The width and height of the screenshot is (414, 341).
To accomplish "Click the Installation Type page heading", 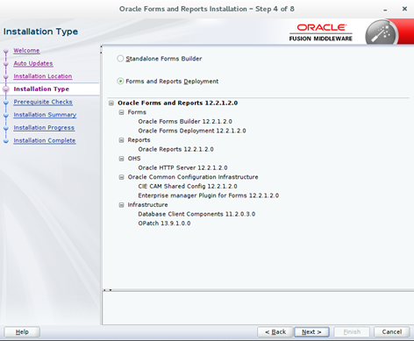I will point(40,32).
